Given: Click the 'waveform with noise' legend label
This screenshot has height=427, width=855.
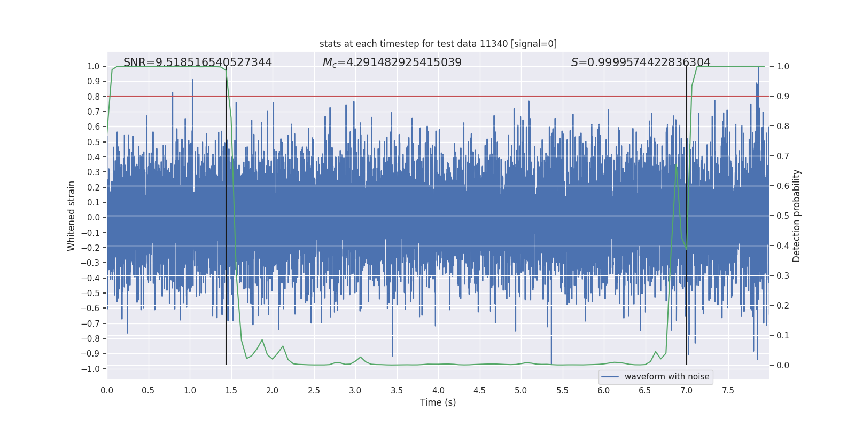Looking at the screenshot, I should 666,377.
